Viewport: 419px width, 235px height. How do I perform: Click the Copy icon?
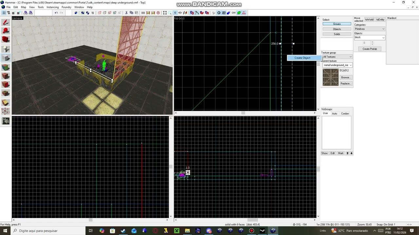[x=131, y=13]
